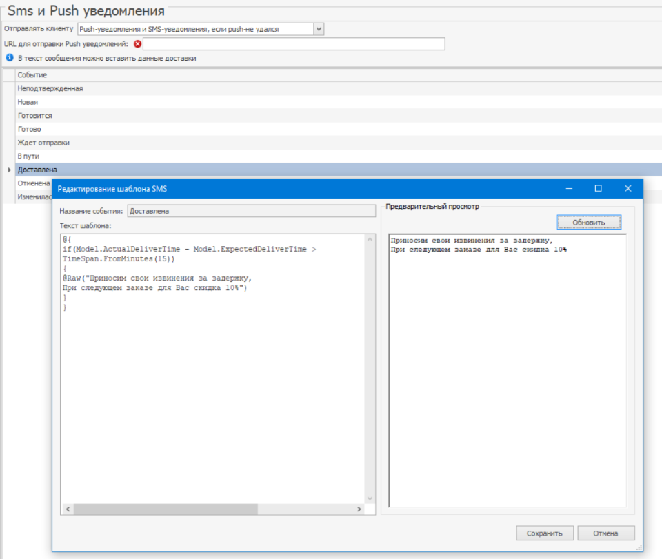The height and width of the screenshot is (559, 662).
Task: Click the red error icon by URL field
Action: coord(138,44)
